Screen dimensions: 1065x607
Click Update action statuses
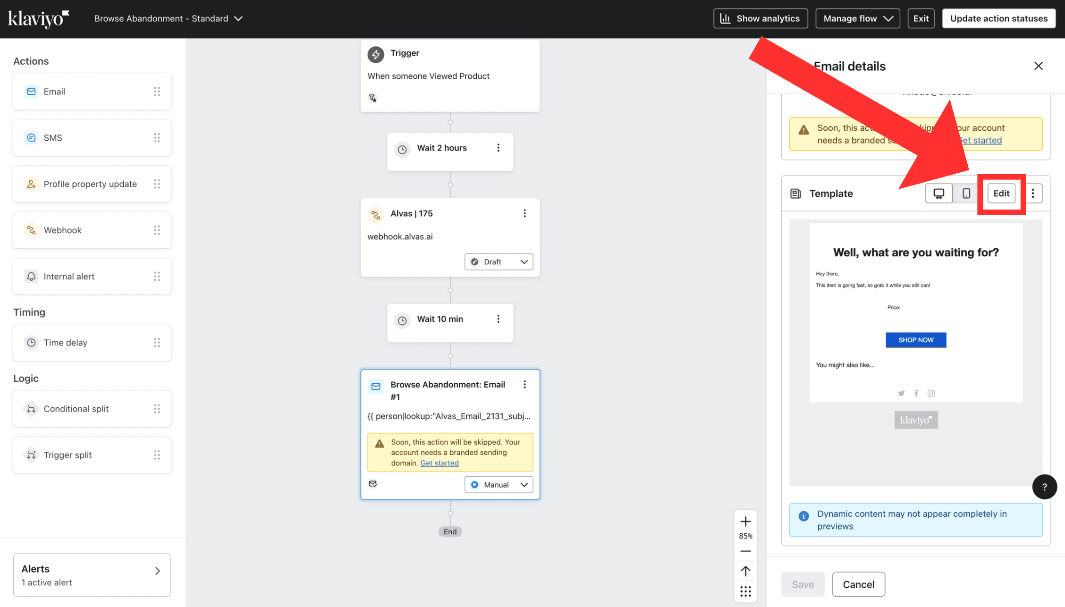point(998,18)
